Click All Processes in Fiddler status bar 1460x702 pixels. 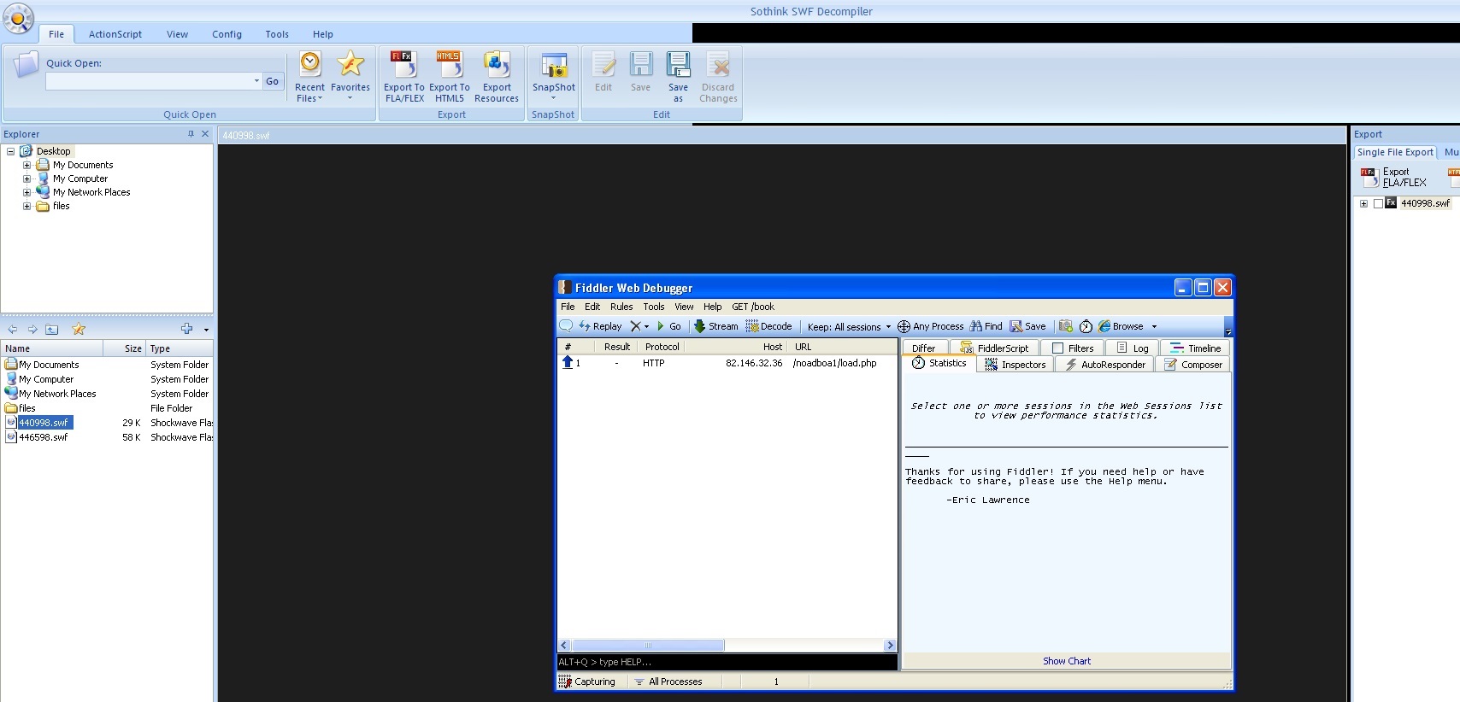668,682
